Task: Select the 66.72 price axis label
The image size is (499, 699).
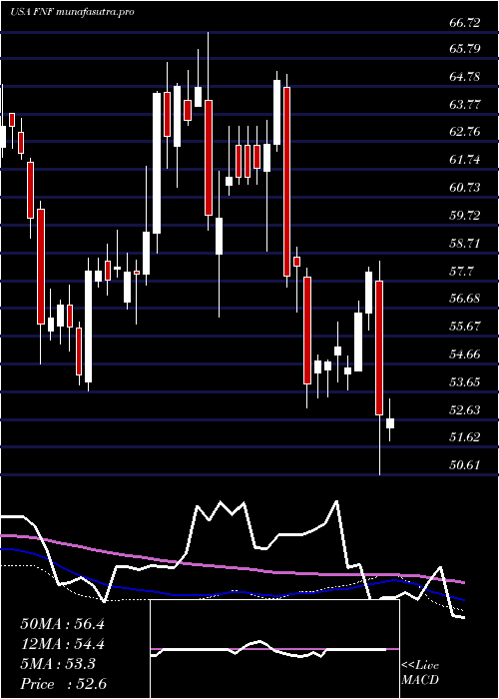Action: coord(465,23)
